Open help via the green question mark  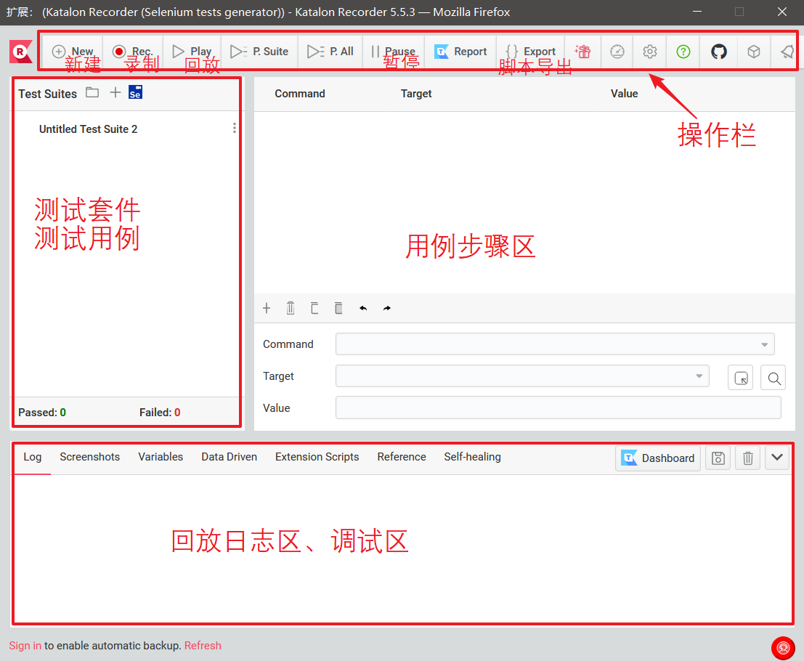[683, 52]
